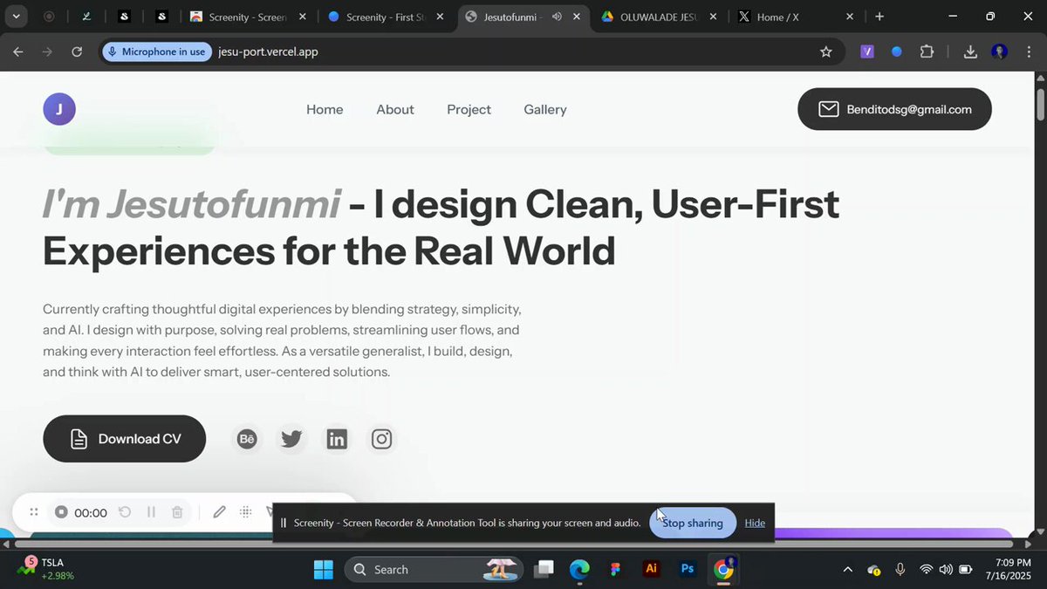Close the OLUWALADE JESU tab
The width and height of the screenshot is (1047, 589).
[714, 17]
